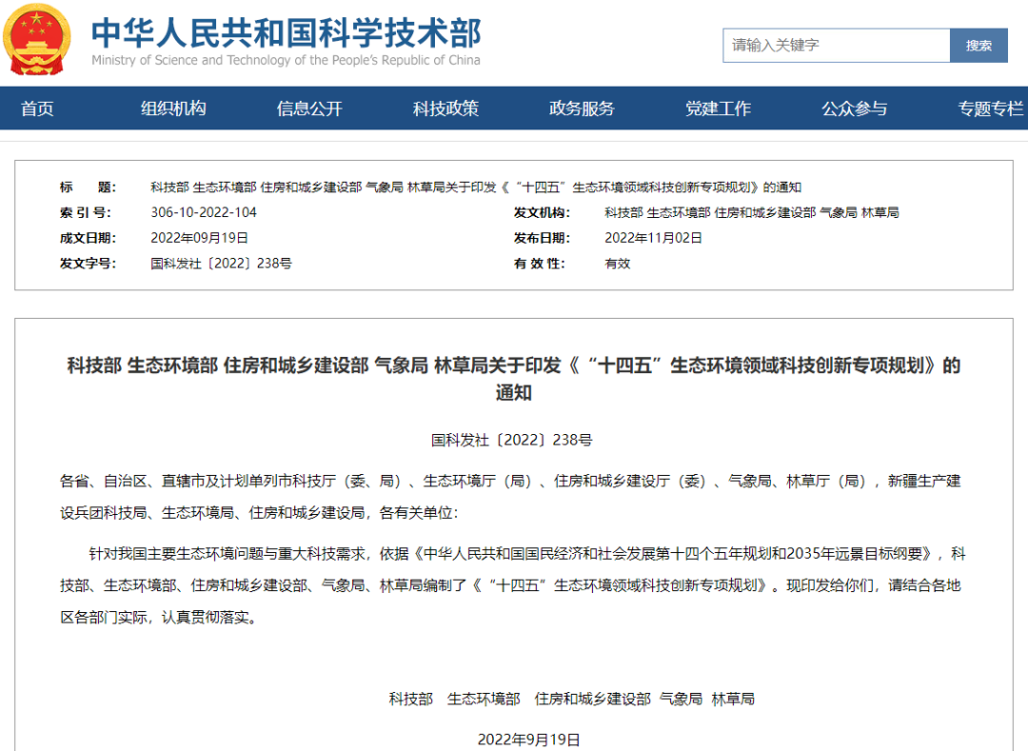This screenshot has width=1028, height=751.
Task: Go to 首页 in navigation bar
Action: point(38,109)
